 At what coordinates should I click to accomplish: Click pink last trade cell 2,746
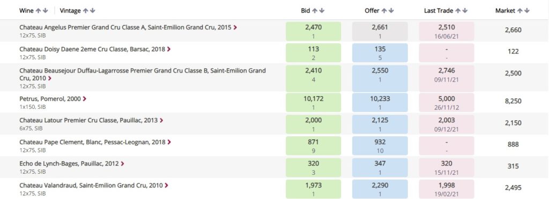tap(447, 75)
